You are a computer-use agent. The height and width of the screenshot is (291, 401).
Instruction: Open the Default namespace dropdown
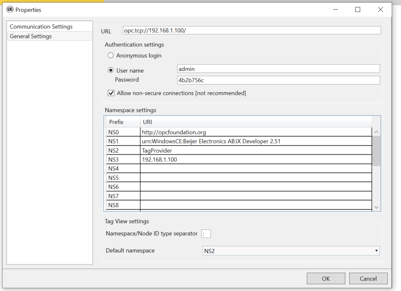[291, 251]
